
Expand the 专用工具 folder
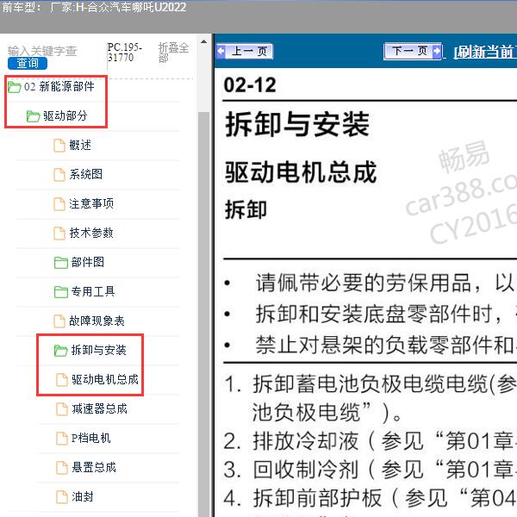coord(84,291)
